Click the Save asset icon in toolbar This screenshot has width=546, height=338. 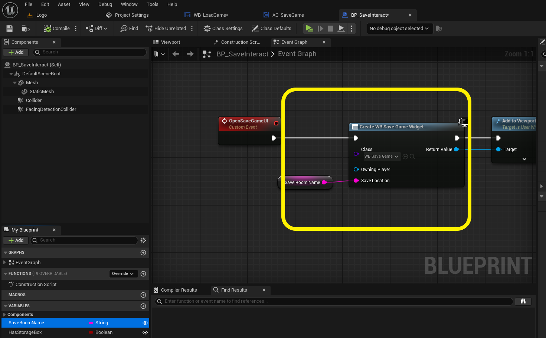[10, 29]
